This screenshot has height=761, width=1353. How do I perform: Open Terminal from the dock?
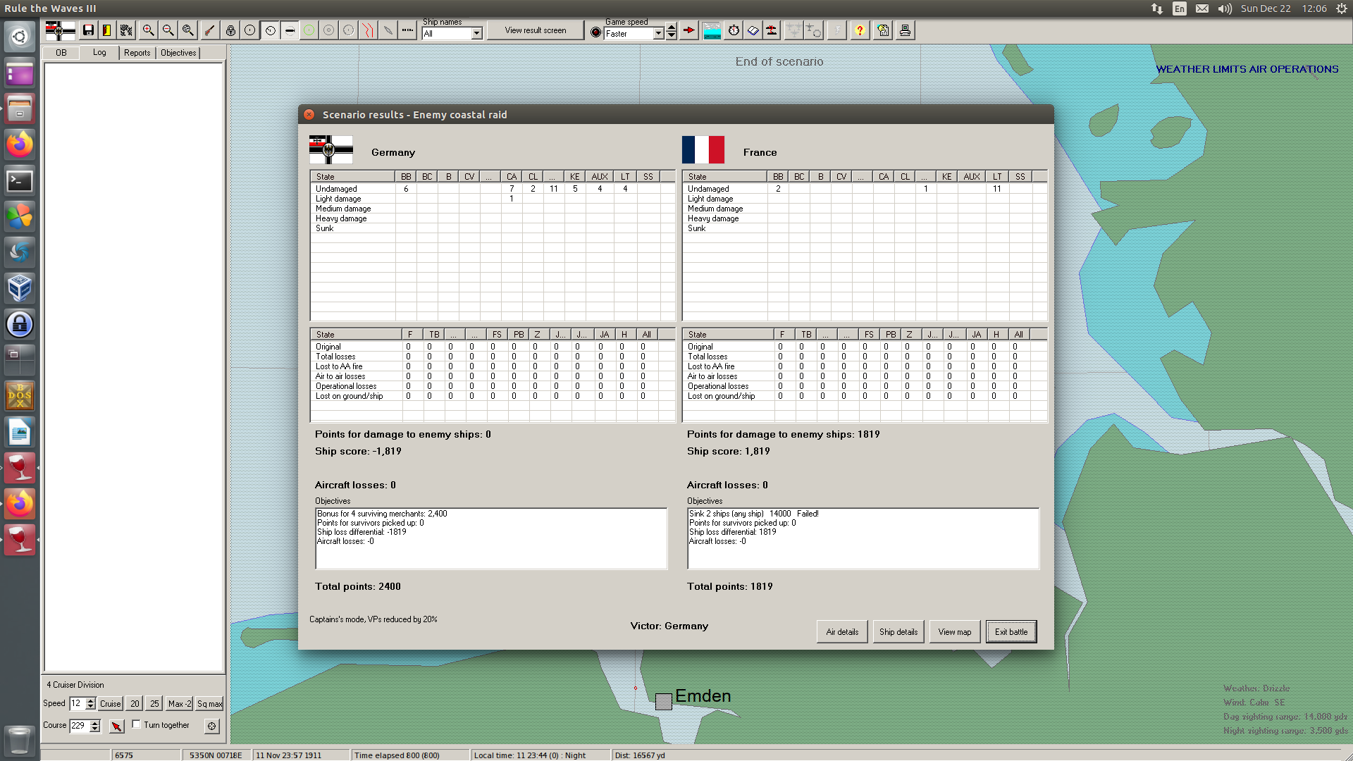pyautogui.click(x=20, y=181)
